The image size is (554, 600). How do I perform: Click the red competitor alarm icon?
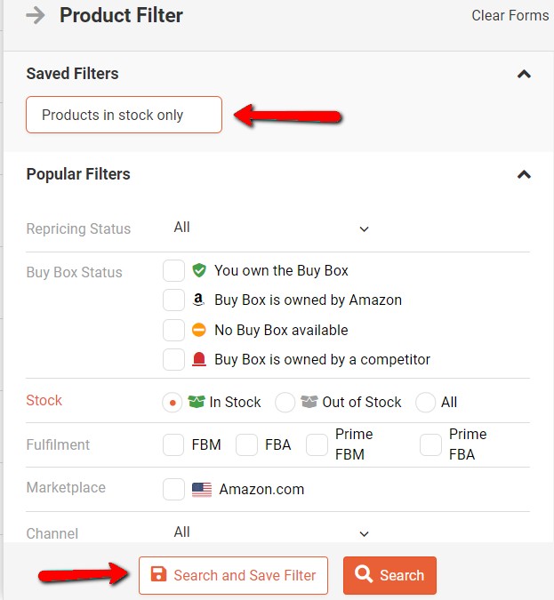198,359
